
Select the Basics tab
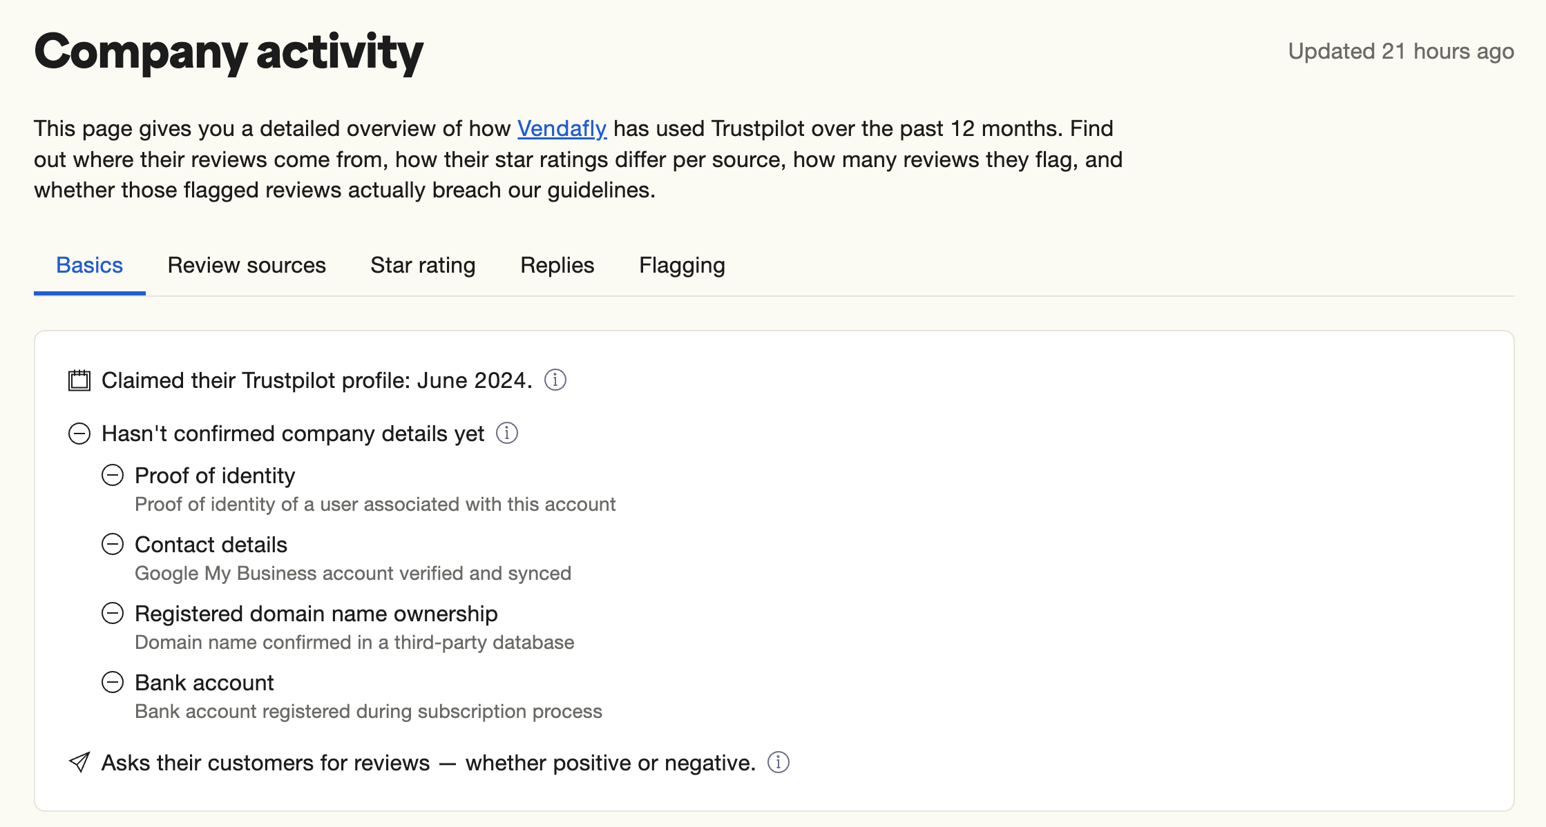[90, 265]
